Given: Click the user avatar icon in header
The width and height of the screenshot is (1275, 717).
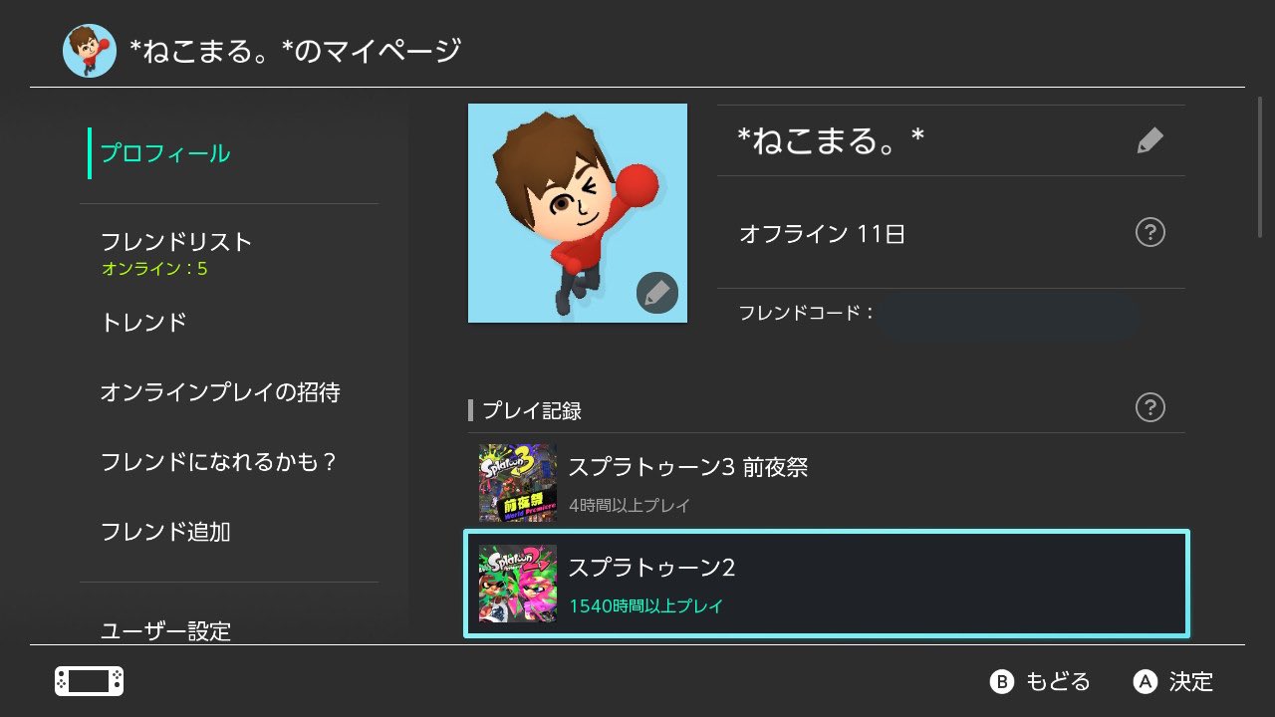Looking at the screenshot, I should pyautogui.click(x=90, y=51).
